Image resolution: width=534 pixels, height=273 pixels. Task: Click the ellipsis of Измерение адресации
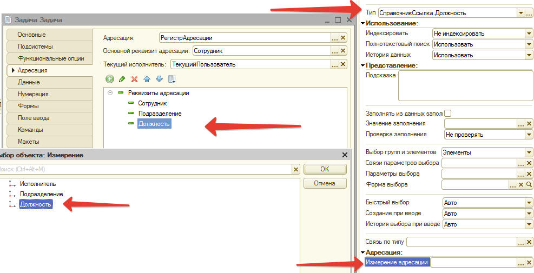520,262
